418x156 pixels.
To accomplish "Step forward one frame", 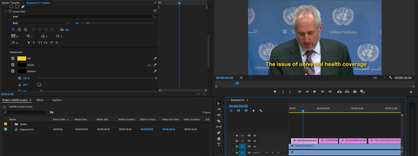I will (322, 91).
